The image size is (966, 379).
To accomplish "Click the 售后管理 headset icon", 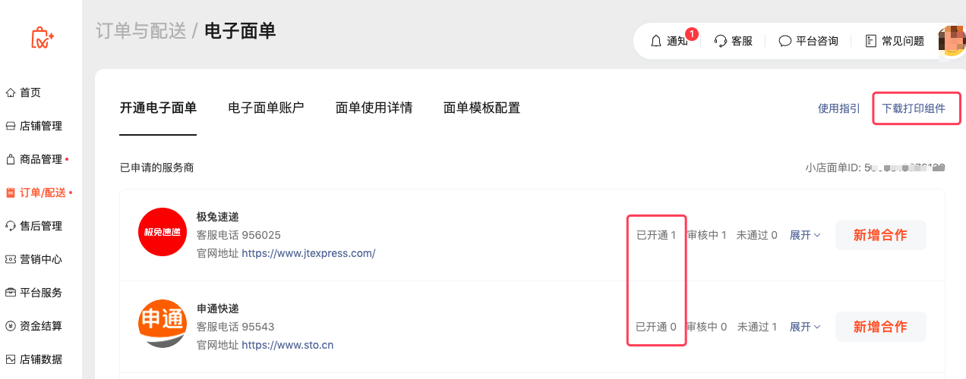I will pos(11,226).
